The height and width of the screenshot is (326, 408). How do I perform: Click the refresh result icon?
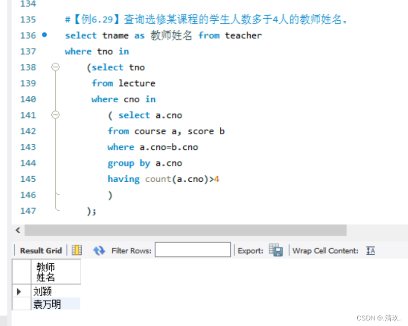(x=99, y=251)
